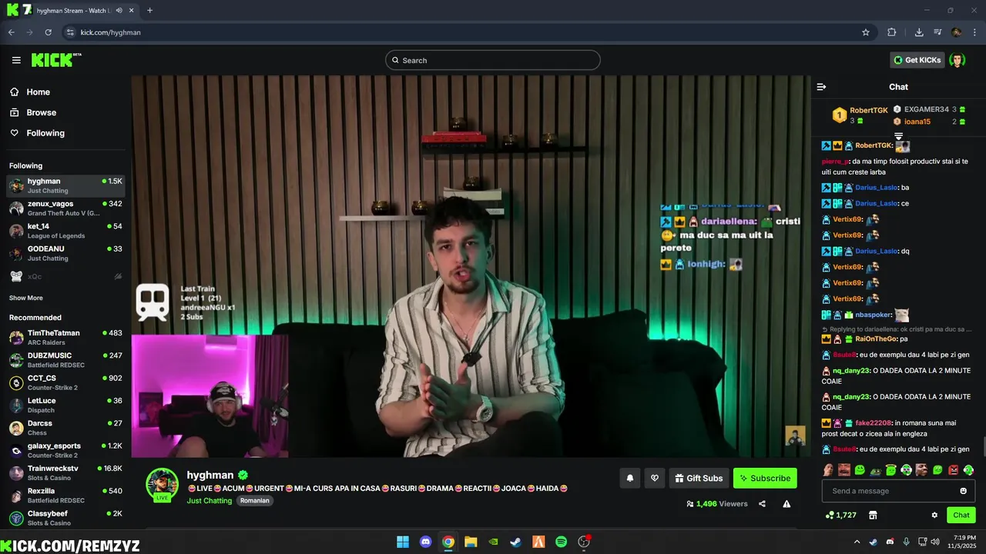Insert the first face emote in quick bar
Image resolution: width=986 pixels, height=554 pixels.
point(829,469)
